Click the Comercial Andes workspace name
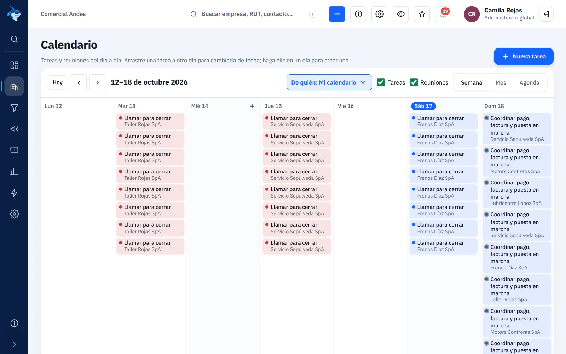566x354 pixels. tap(63, 14)
